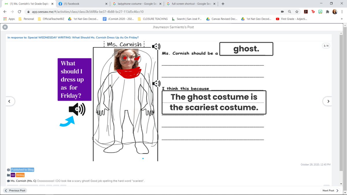The height and width of the screenshot is (195, 347).
Task: Expand hidden bookmarks with the chevron
Action: [x=342, y=19]
